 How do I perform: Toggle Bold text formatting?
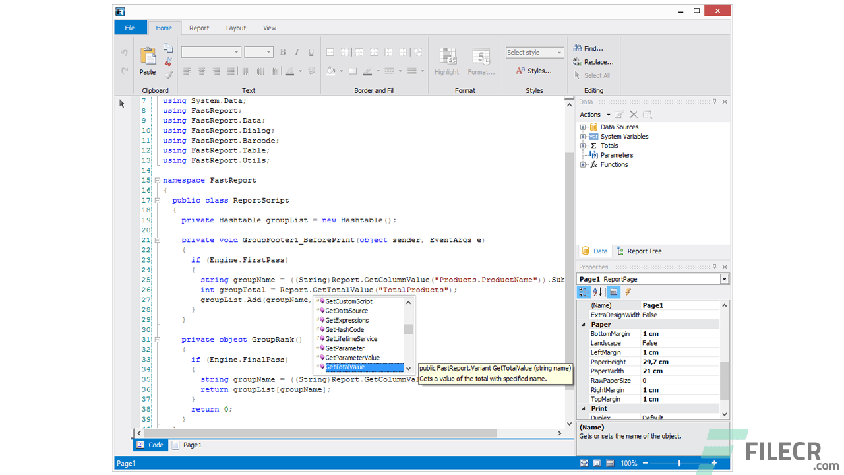point(283,52)
